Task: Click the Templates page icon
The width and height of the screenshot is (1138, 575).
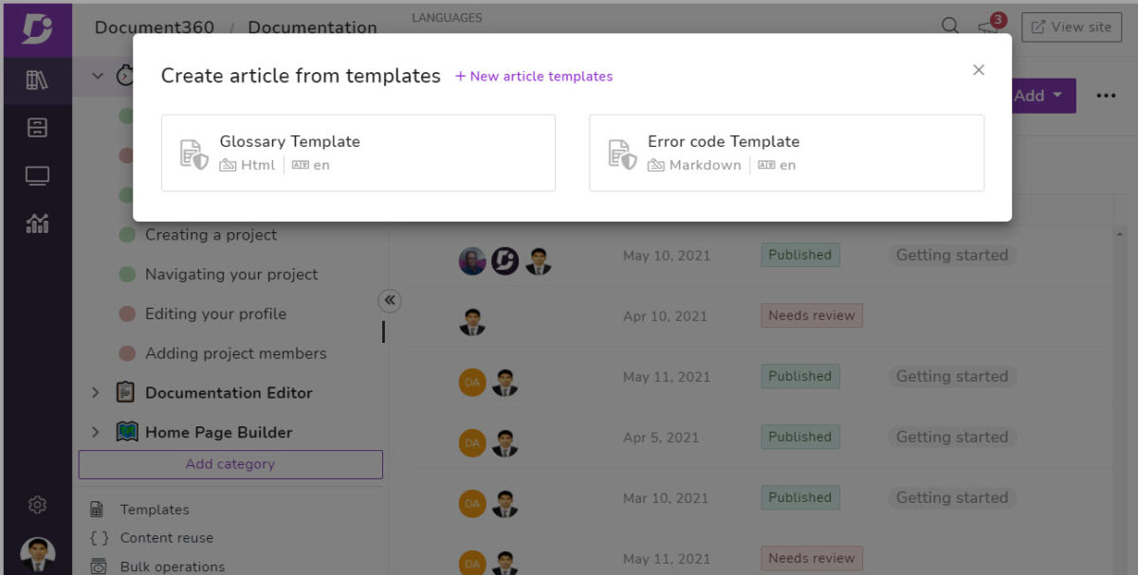Action: point(96,509)
